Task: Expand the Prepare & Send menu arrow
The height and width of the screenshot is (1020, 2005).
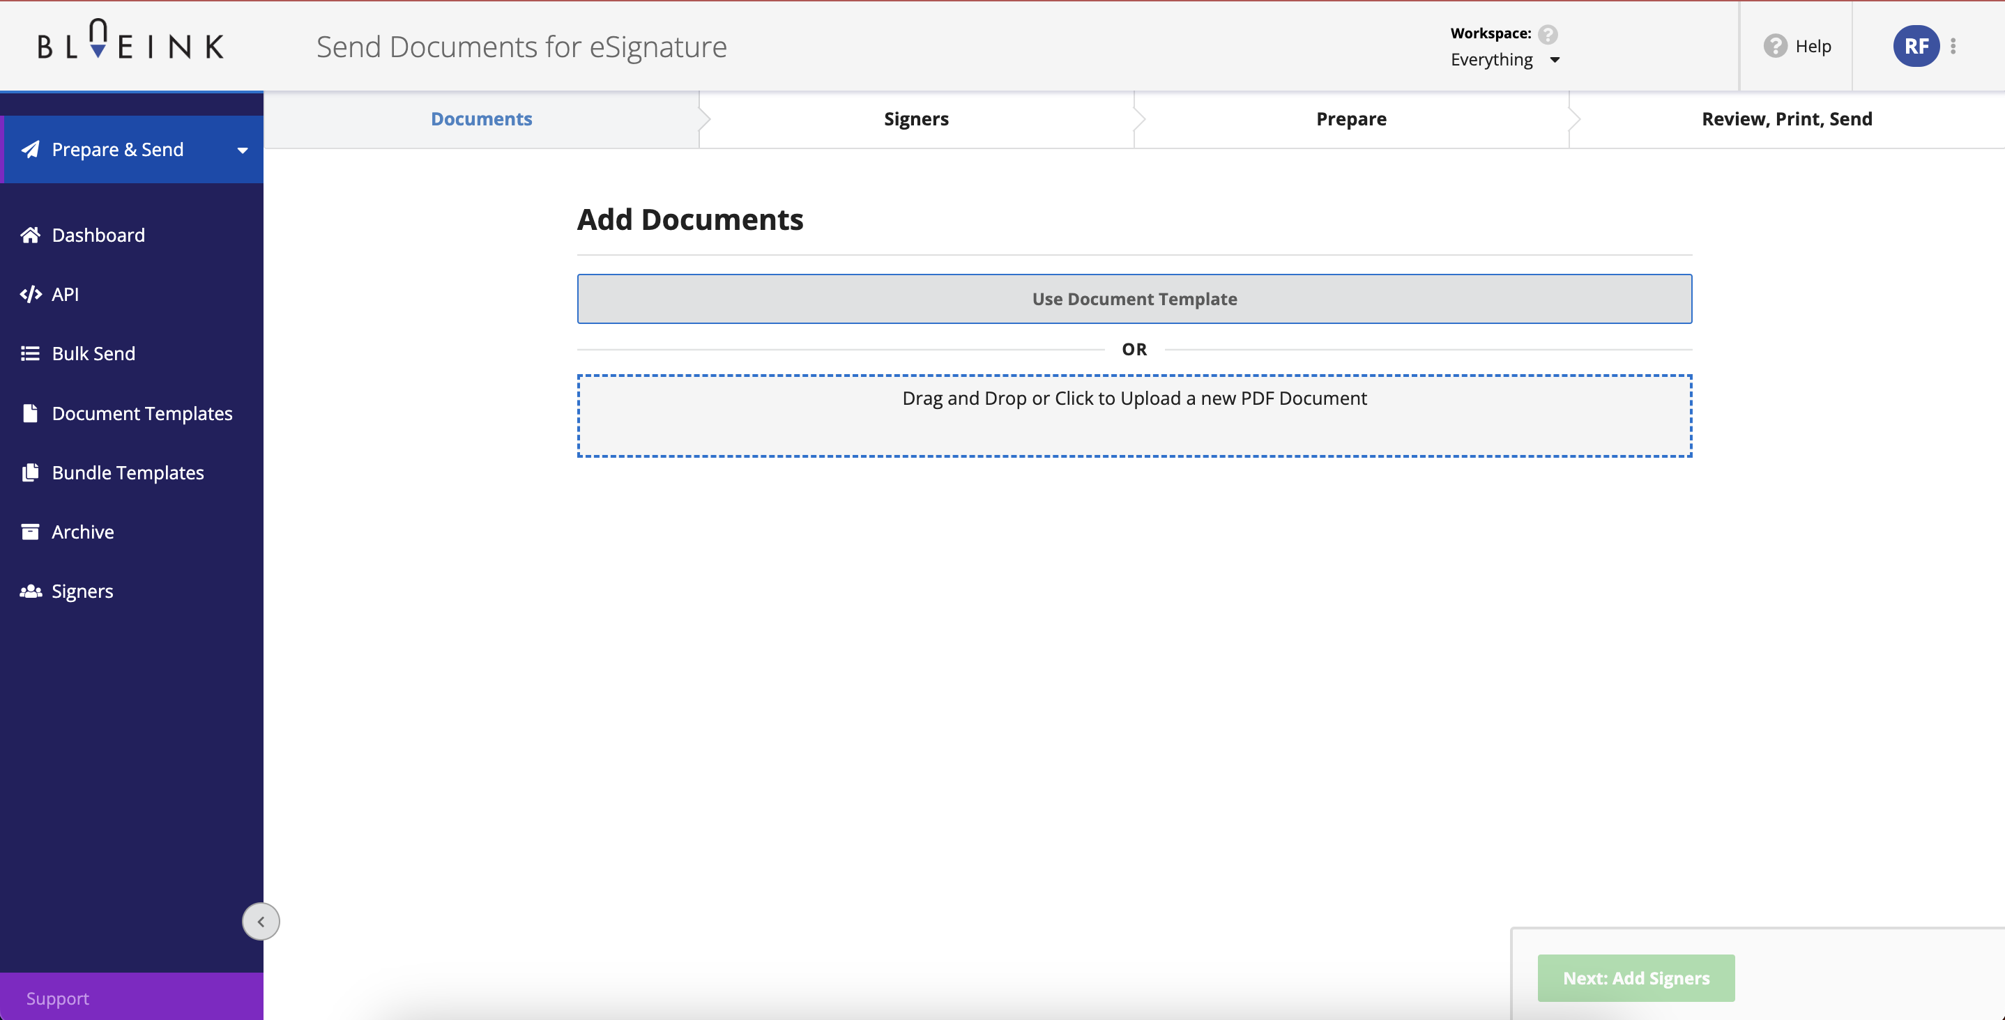Action: 242,149
